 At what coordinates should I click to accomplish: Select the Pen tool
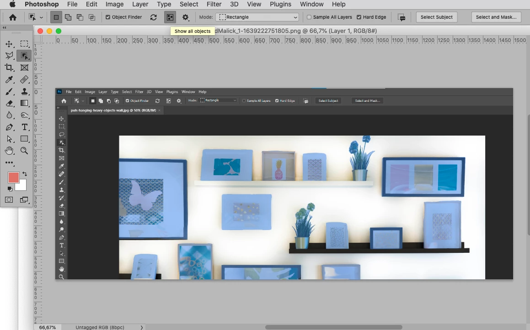point(9,127)
